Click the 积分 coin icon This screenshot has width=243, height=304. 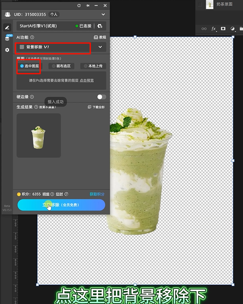pyautogui.click(x=19, y=194)
